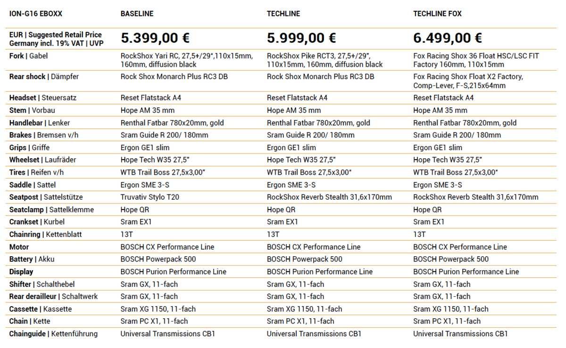Click RockShox Yari RC fork cell

pyautogui.click(x=186, y=60)
